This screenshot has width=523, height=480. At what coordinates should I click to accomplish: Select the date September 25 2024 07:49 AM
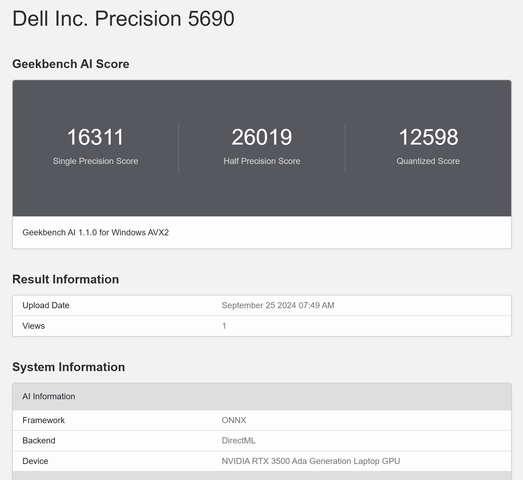[x=278, y=305]
